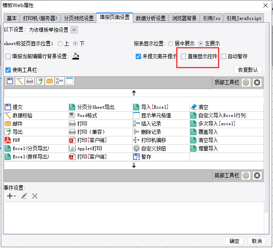Viewport: 273px width, 248px height.
Task: Select the 清空 eraser item
Action: (227, 107)
